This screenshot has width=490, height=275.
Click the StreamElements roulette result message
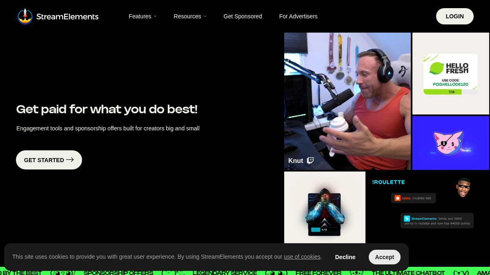[437, 221]
